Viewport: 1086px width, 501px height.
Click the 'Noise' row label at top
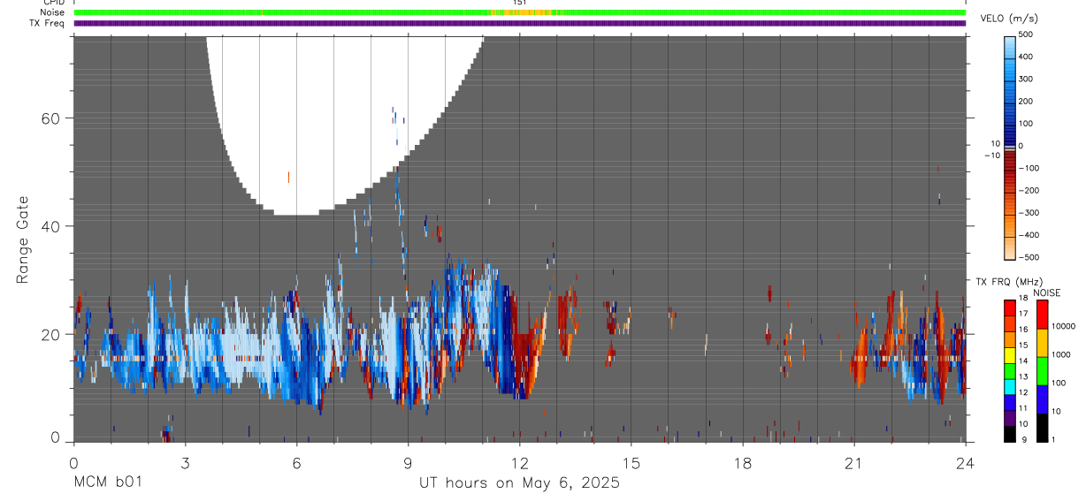tap(53, 12)
